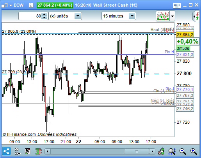Close the chart window

[196, 5]
